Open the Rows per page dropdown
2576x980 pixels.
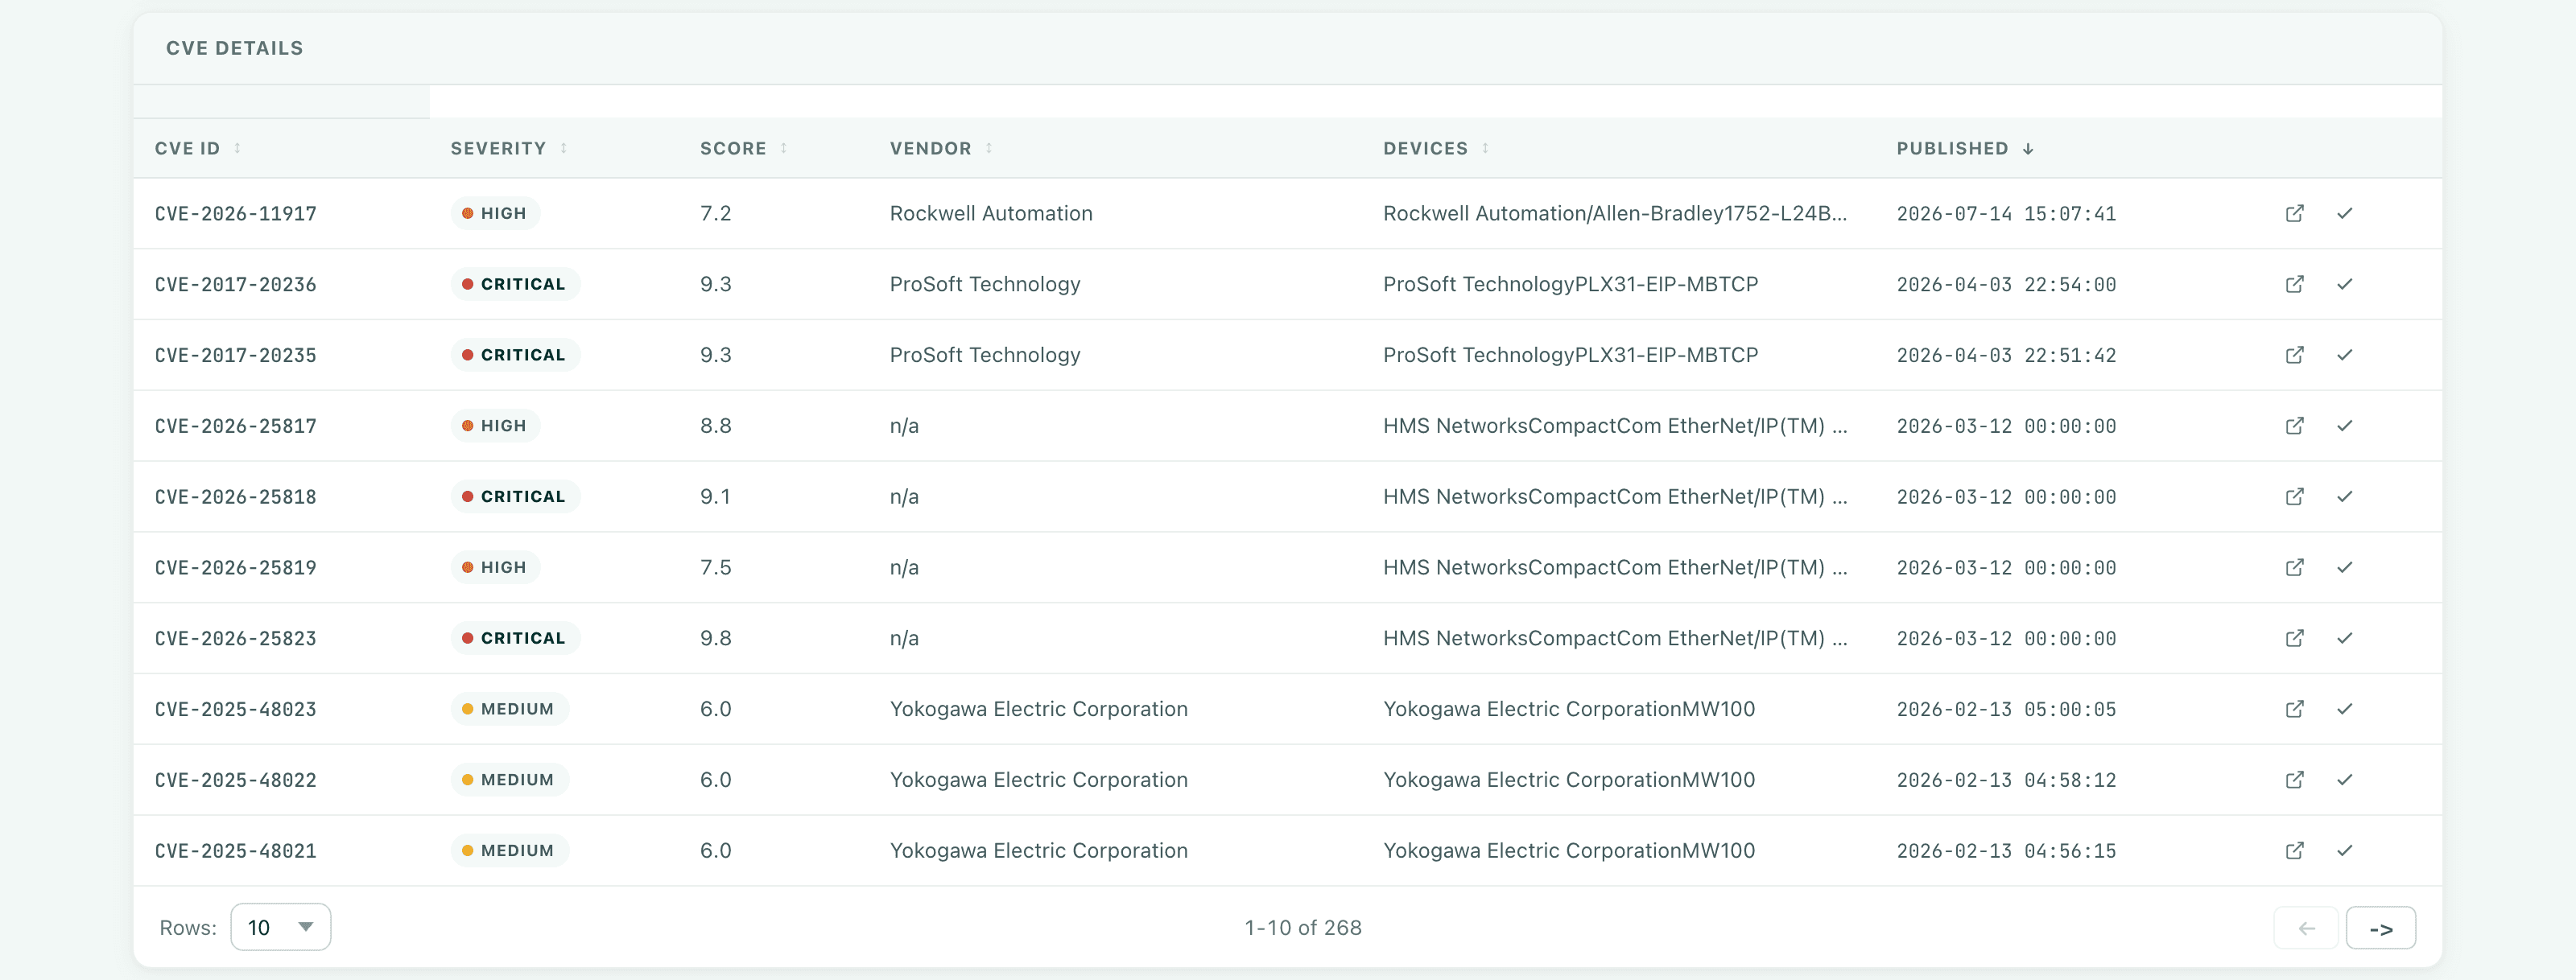tap(280, 927)
